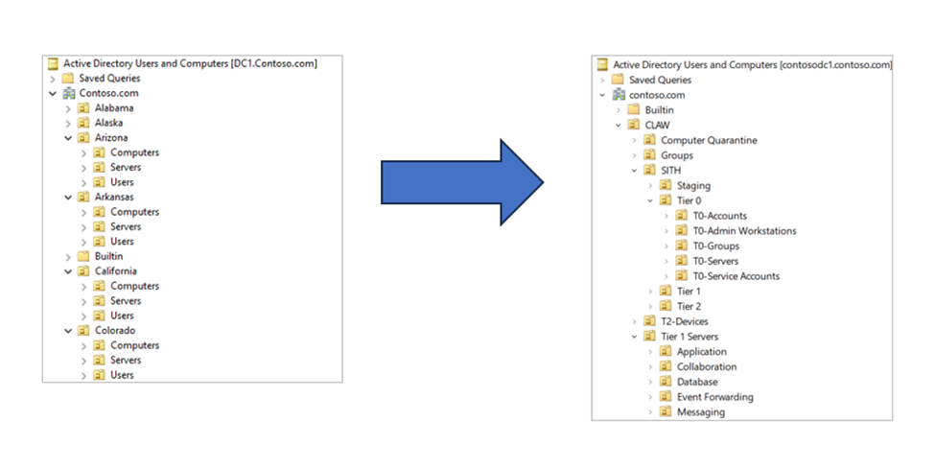
Task: Collapse the SITH node
Action: [x=634, y=171]
